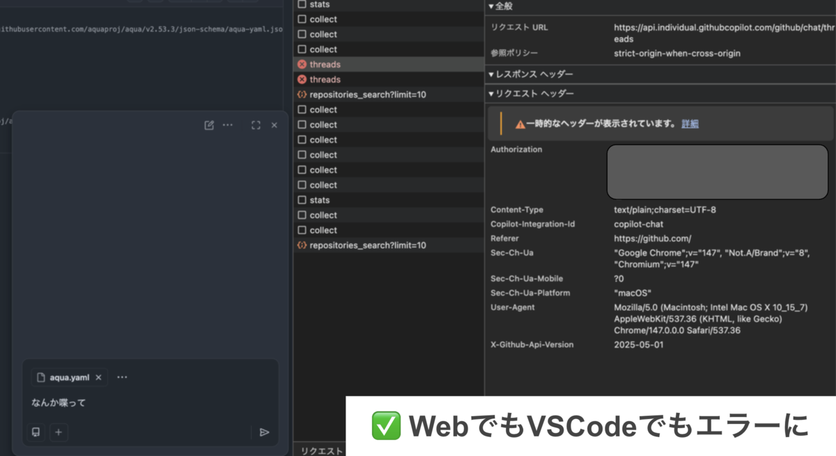This screenshot has width=836, height=456.
Task: Open repositories_search?limit=10 request directly below threads
Action: point(389,95)
